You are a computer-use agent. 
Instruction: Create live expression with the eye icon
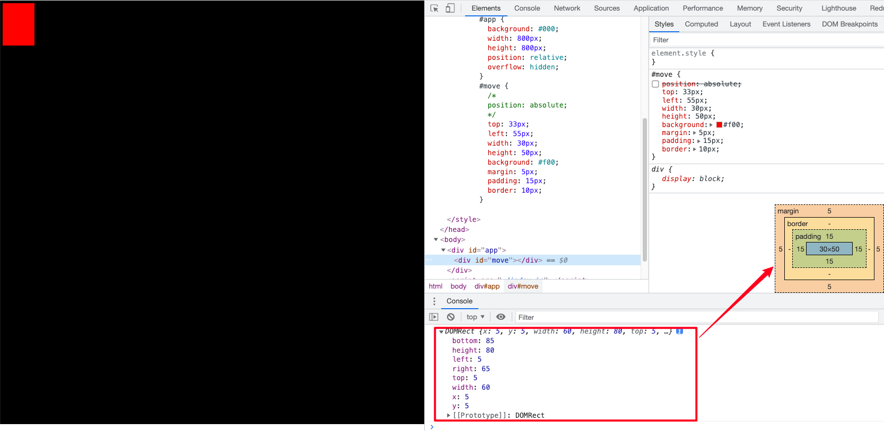[501, 317]
